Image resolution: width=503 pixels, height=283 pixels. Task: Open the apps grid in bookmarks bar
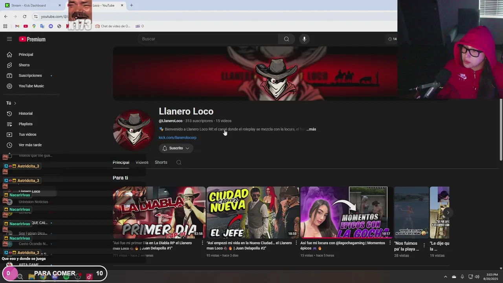[5, 26]
